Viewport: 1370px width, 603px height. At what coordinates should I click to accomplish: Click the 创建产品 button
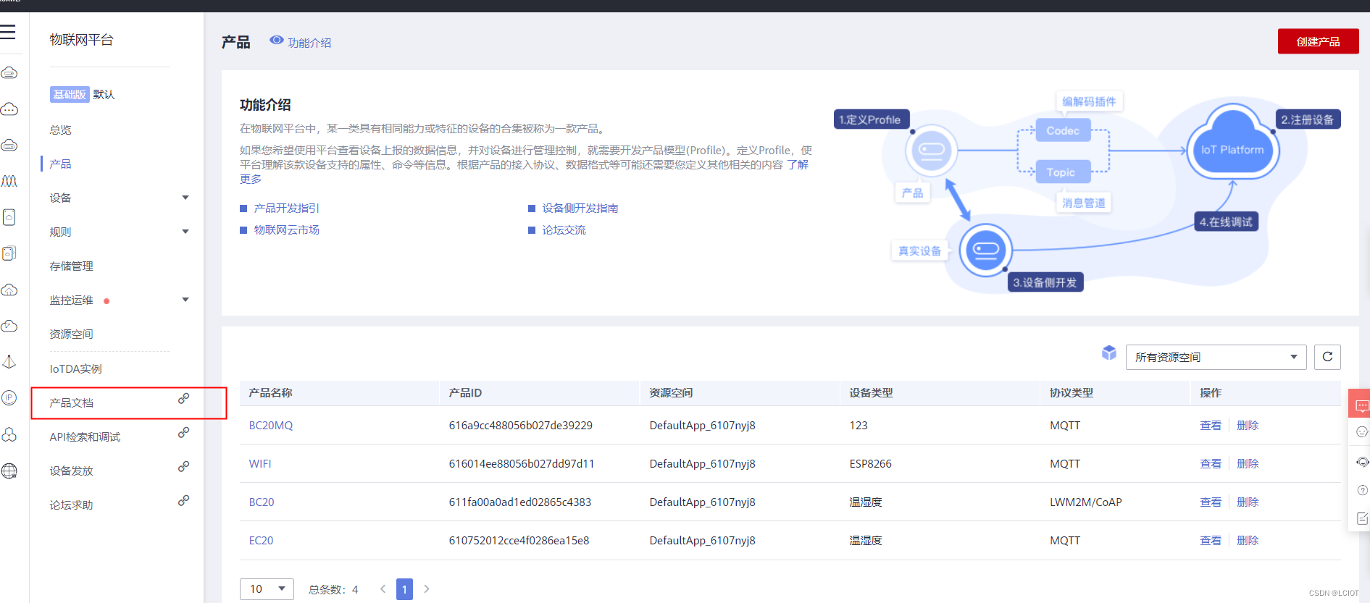tap(1318, 41)
